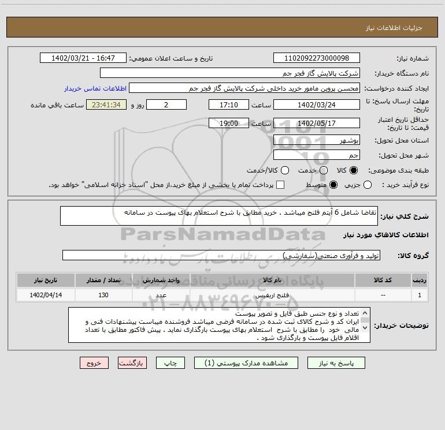Click the days remaining field showing 2
Image resolution: width=445 pixels, height=430 pixels.
[x=166, y=104]
